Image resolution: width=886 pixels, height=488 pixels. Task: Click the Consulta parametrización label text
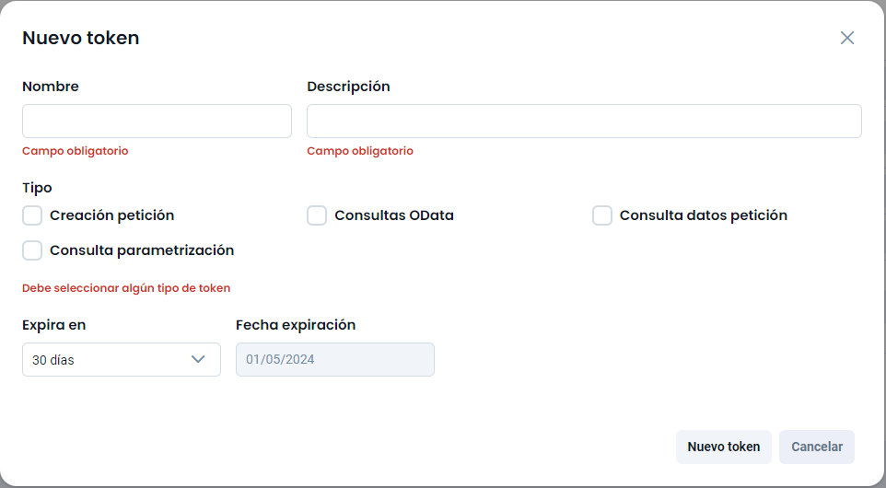pyautogui.click(x=142, y=250)
